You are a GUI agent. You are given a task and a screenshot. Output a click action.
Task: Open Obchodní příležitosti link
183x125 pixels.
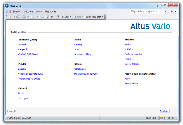28,54
